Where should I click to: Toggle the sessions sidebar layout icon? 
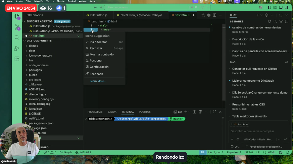coord(287,21)
